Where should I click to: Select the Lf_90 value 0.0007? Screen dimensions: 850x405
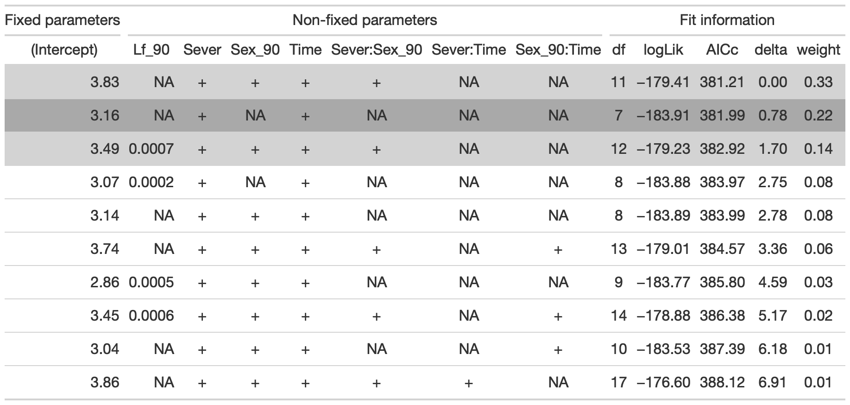(x=151, y=149)
